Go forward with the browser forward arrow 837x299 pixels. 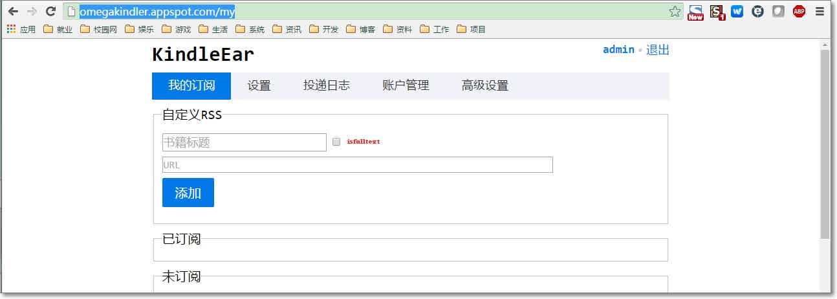[x=32, y=11]
